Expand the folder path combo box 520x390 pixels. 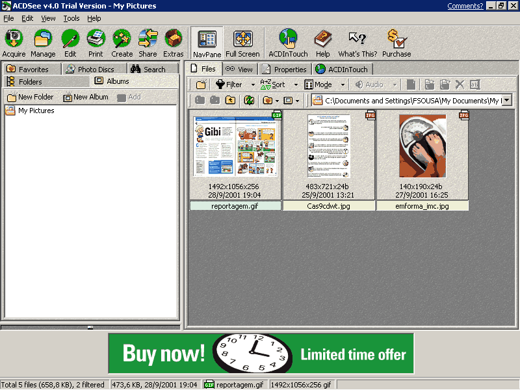506,101
